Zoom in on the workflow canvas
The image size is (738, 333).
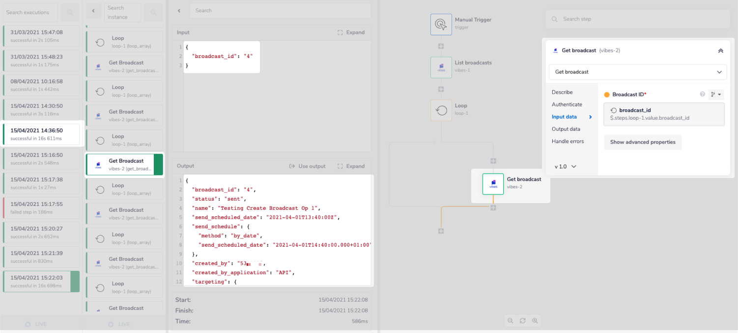point(535,320)
